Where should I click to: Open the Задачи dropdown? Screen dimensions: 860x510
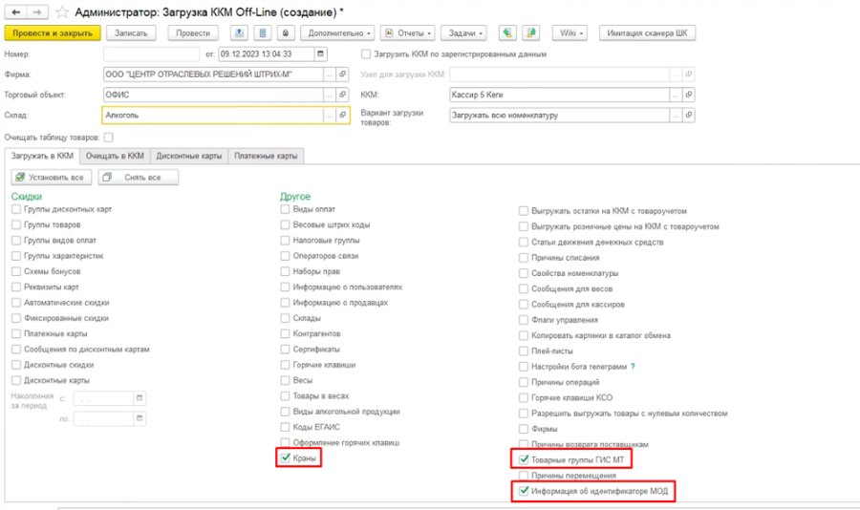[464, 32]
